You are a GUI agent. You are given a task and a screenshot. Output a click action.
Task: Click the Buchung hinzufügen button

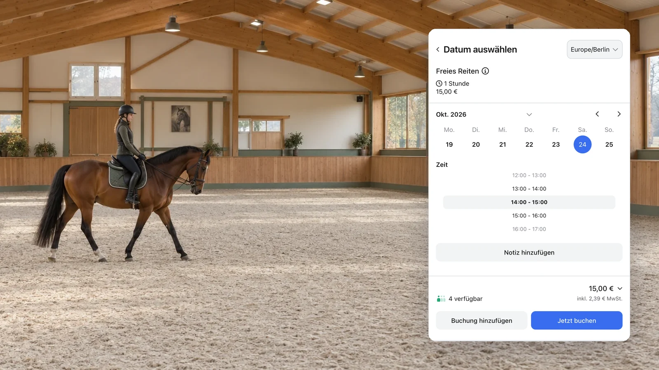(481, 321)
